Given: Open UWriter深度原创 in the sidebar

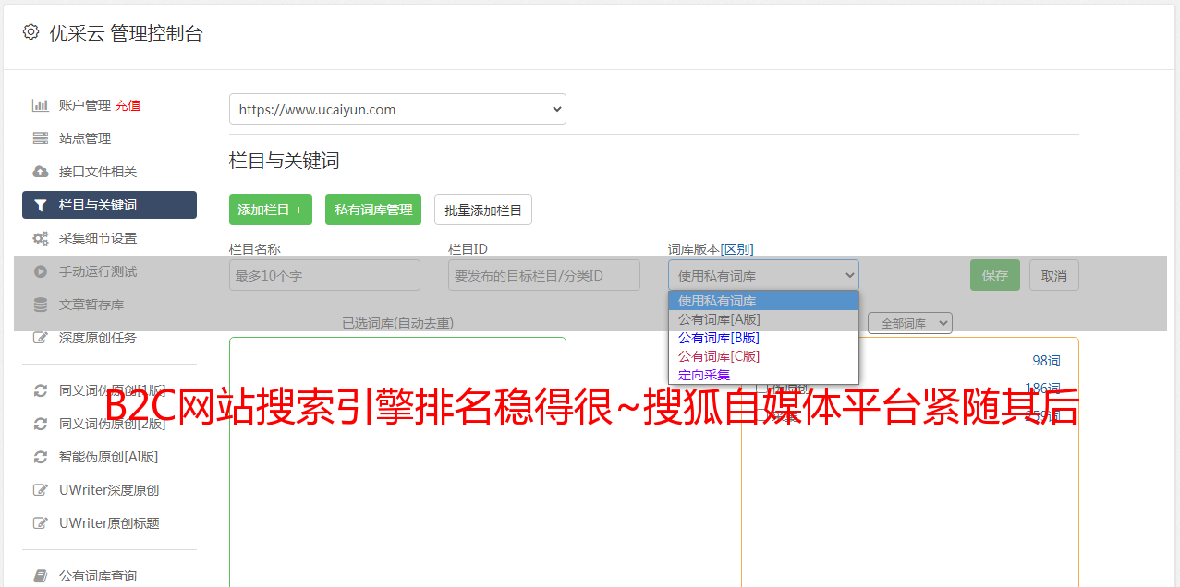Looking at the screenshot, I should coord(109,490).
